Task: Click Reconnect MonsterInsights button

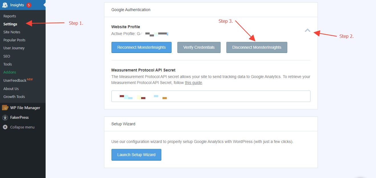Action: 141,47
